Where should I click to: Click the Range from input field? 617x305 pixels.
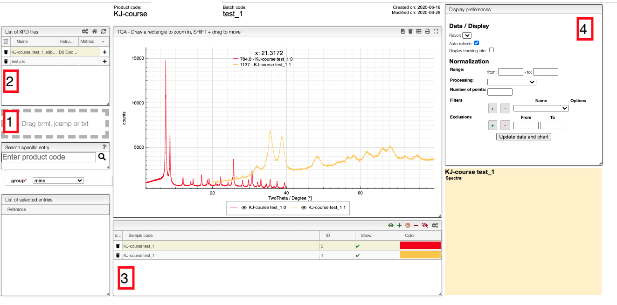(x=511, y=72)
